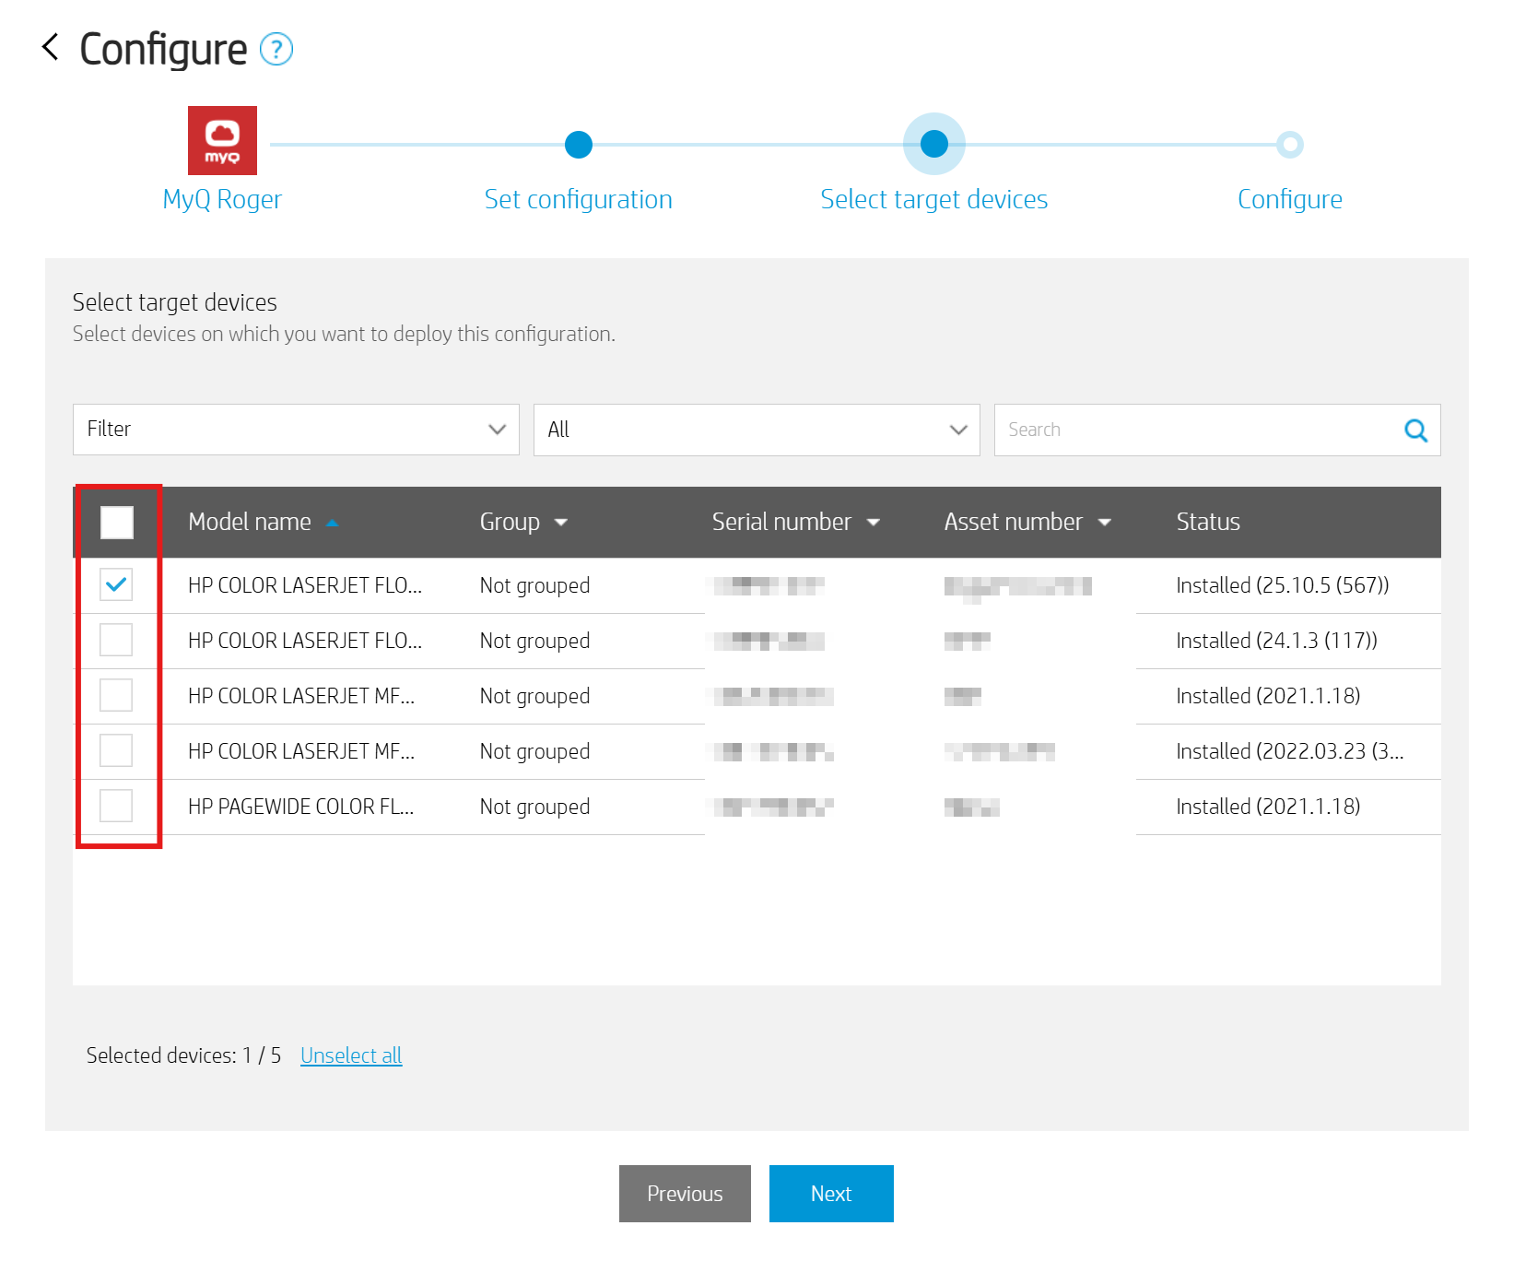Open the Filter dropdown
The width and height of the screenshot is (1514, 1261).
pyautogui.click(x=296, y=430)
